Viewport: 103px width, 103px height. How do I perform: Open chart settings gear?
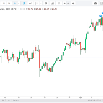coord(46,3)
